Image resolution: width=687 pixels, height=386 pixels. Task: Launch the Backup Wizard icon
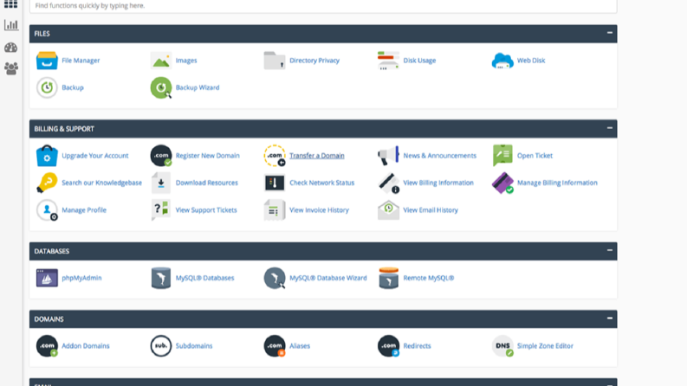161,87
